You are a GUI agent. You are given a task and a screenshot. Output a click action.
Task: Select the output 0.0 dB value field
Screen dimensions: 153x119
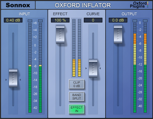[118, 20]
